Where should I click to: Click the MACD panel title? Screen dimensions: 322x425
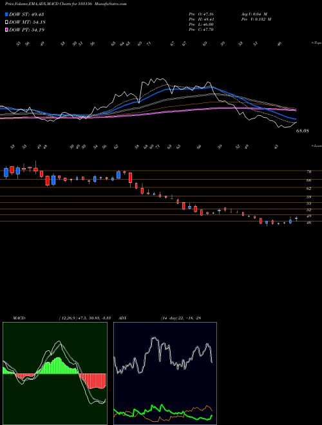click(x=19, y=317)
